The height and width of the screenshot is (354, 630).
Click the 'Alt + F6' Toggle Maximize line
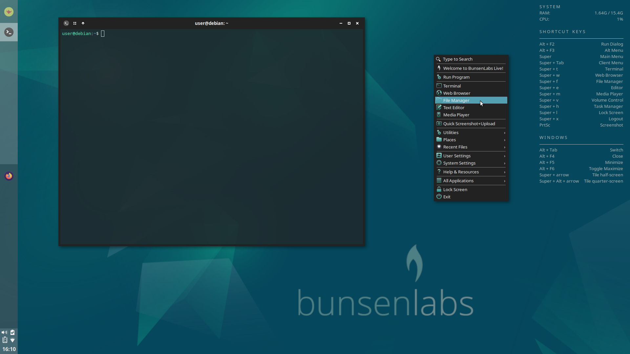581,169
